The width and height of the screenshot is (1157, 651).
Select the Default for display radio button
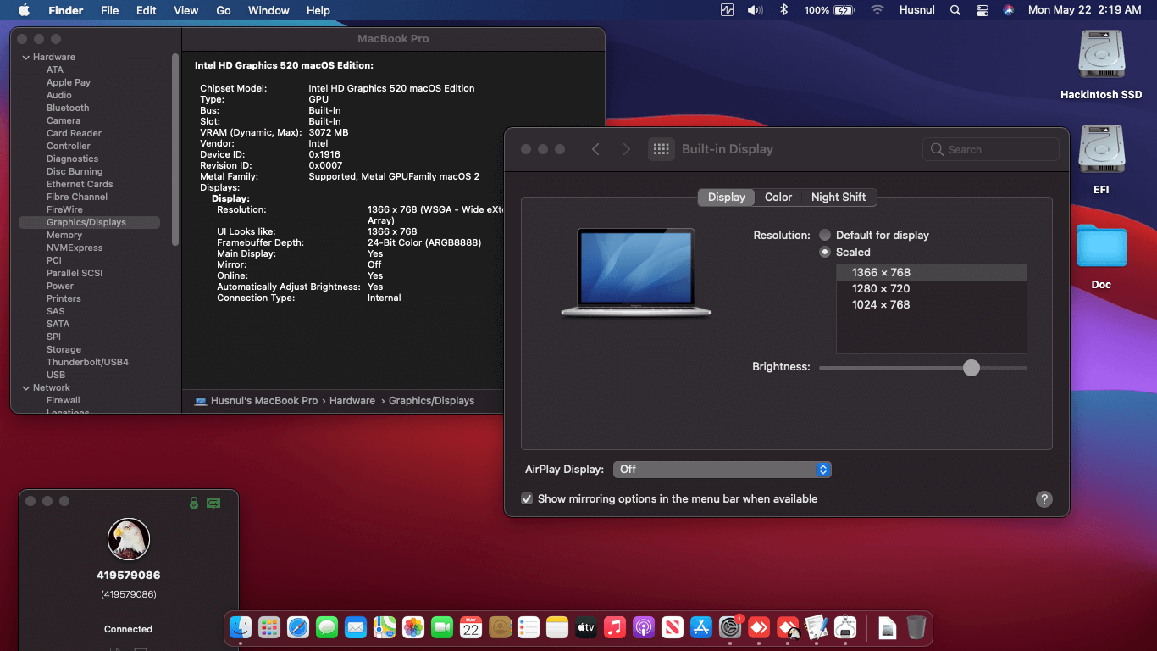pyautogui.click(x=825, y=235)
